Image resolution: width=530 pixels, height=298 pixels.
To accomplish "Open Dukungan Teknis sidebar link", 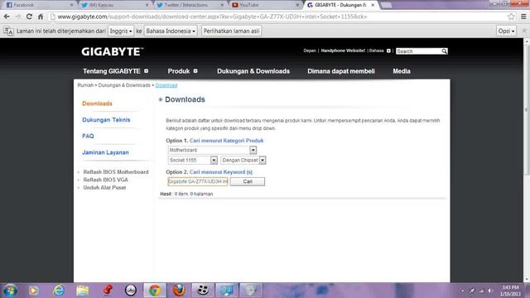I will pyautogui.click(x=106, y=119).
